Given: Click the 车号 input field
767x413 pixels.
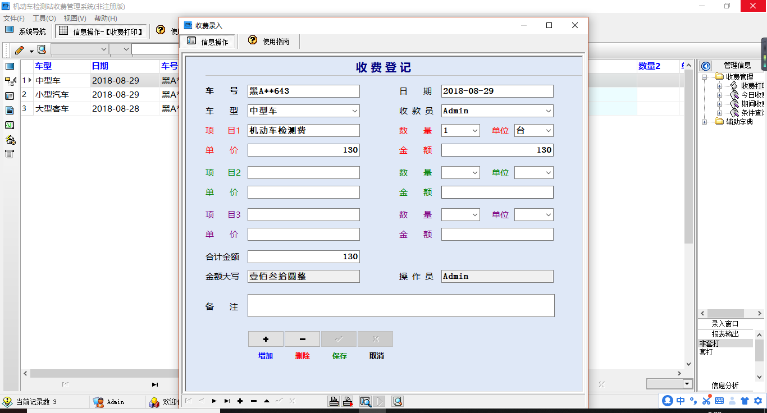Looking at the screenshot, I should pyautogui.click(x=303, y=91).
